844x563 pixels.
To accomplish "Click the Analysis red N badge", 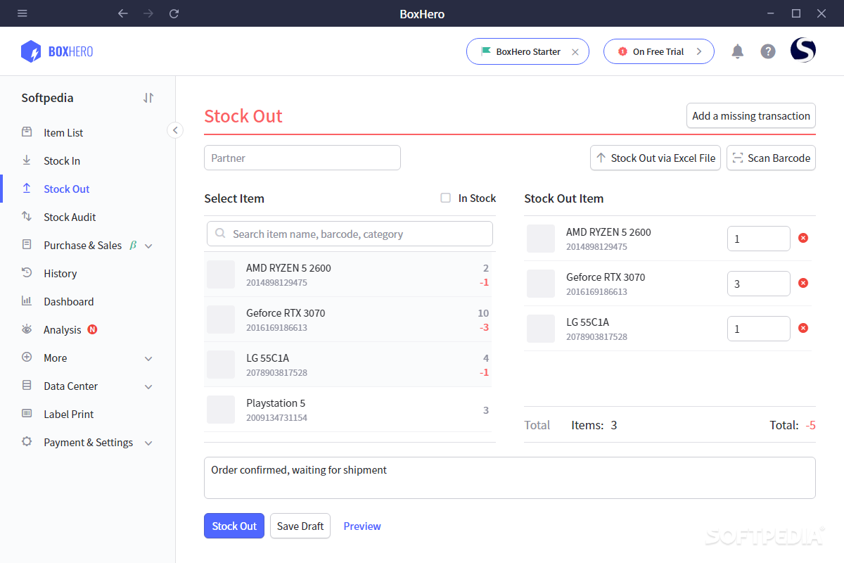I will (92, 329).
